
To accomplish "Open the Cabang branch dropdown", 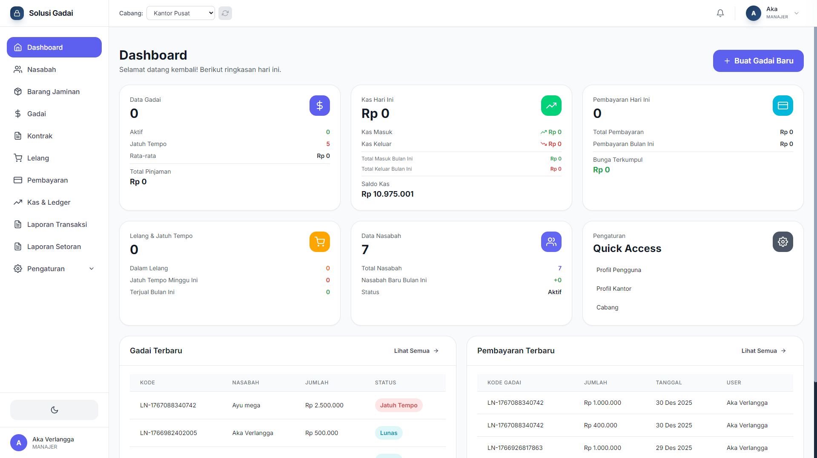I will [181, 13].
